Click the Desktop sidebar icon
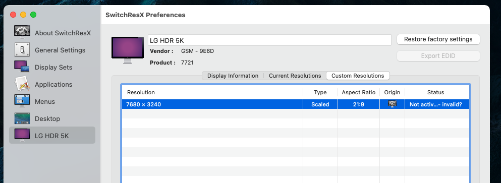501x183 pixels. pos(22,118)
